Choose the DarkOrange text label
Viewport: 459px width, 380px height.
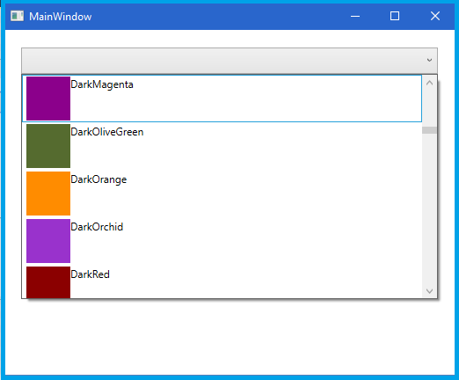pos(98,179)
